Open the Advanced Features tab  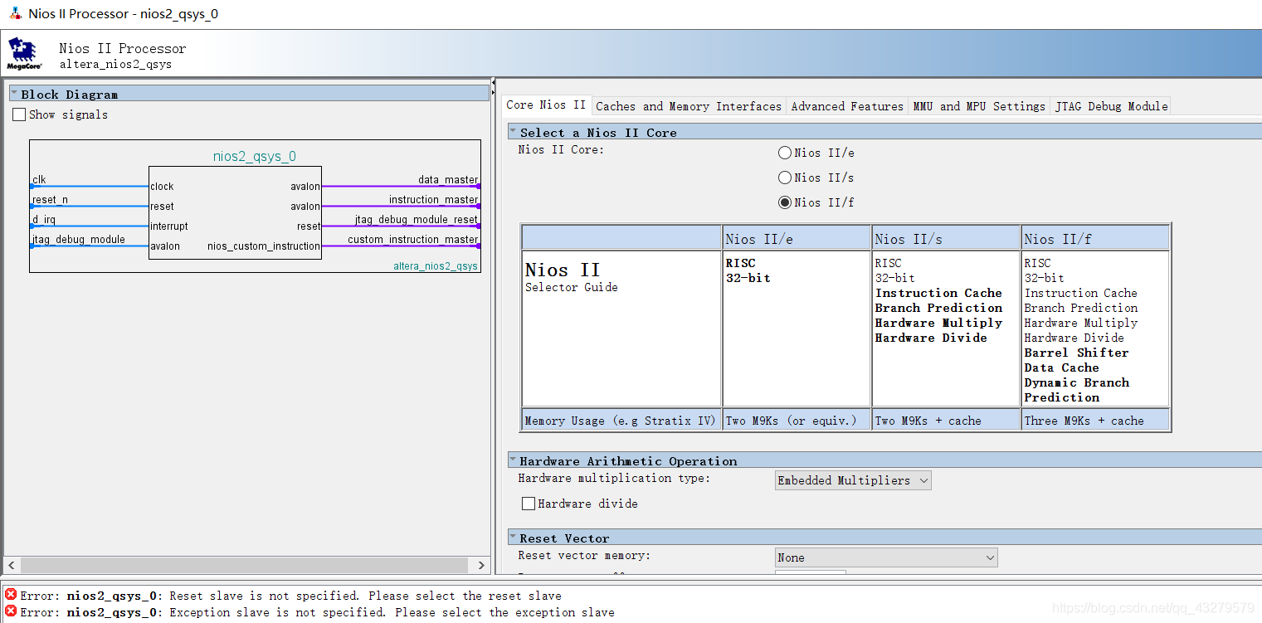pos(847,106)
